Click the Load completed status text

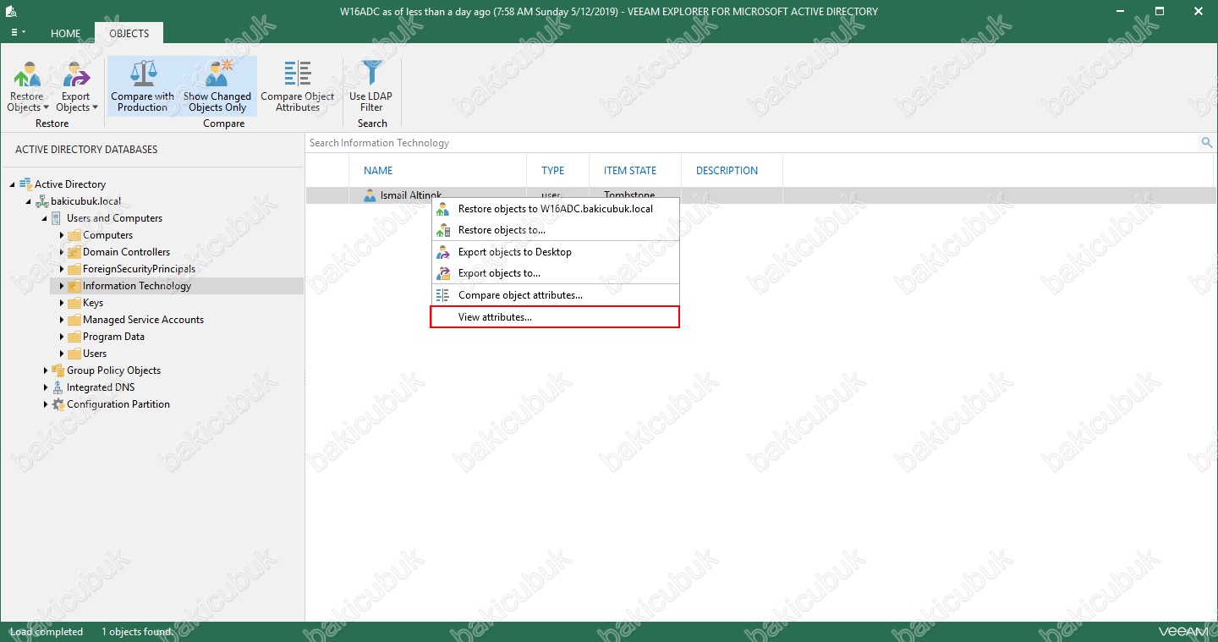pos(47,632)
